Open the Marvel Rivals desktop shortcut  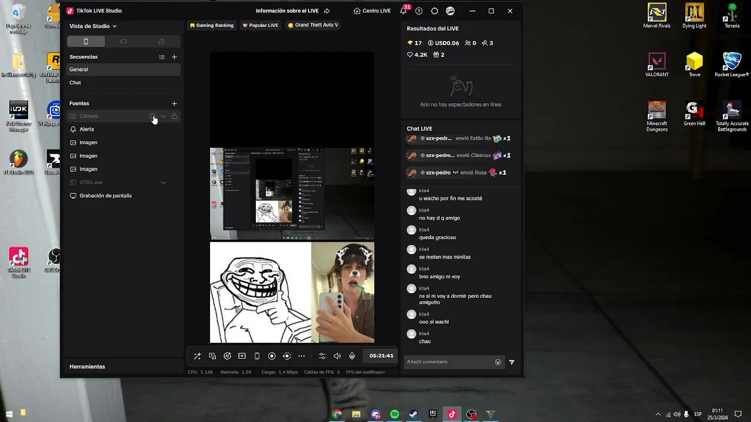click(657, 16)
